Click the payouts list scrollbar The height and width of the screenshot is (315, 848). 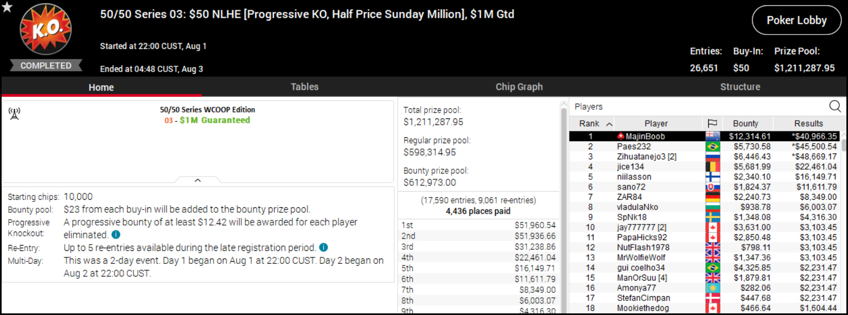coord(564,205)
